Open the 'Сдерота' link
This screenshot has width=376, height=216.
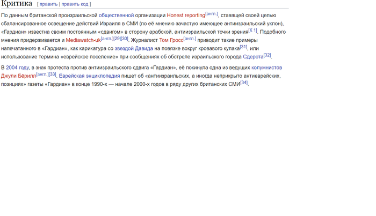253,57
